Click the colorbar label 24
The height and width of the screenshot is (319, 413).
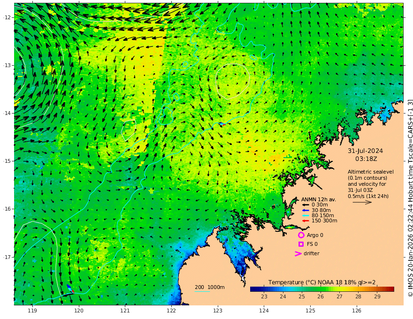[283, 296]
